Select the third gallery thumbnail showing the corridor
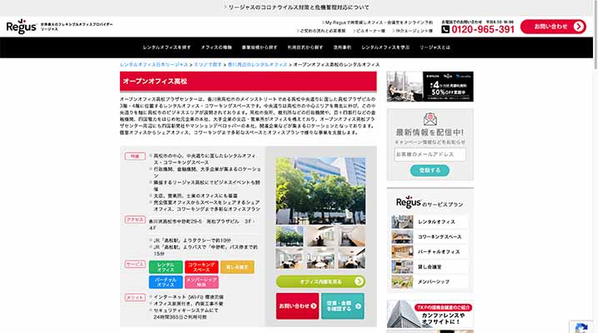Screen dimensions: 598x333 (352, 236)
